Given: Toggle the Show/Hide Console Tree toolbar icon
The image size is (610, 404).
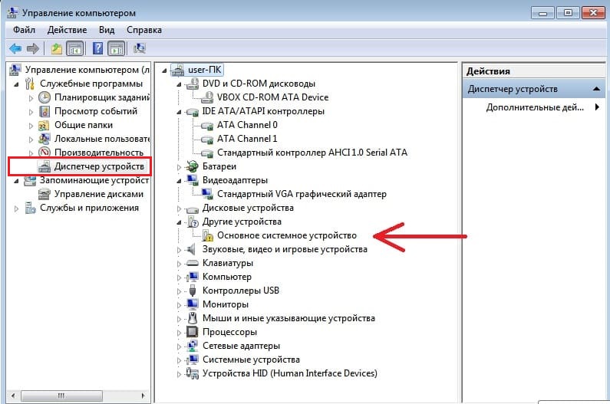Looking at the screenshot, I should point(74,48).
